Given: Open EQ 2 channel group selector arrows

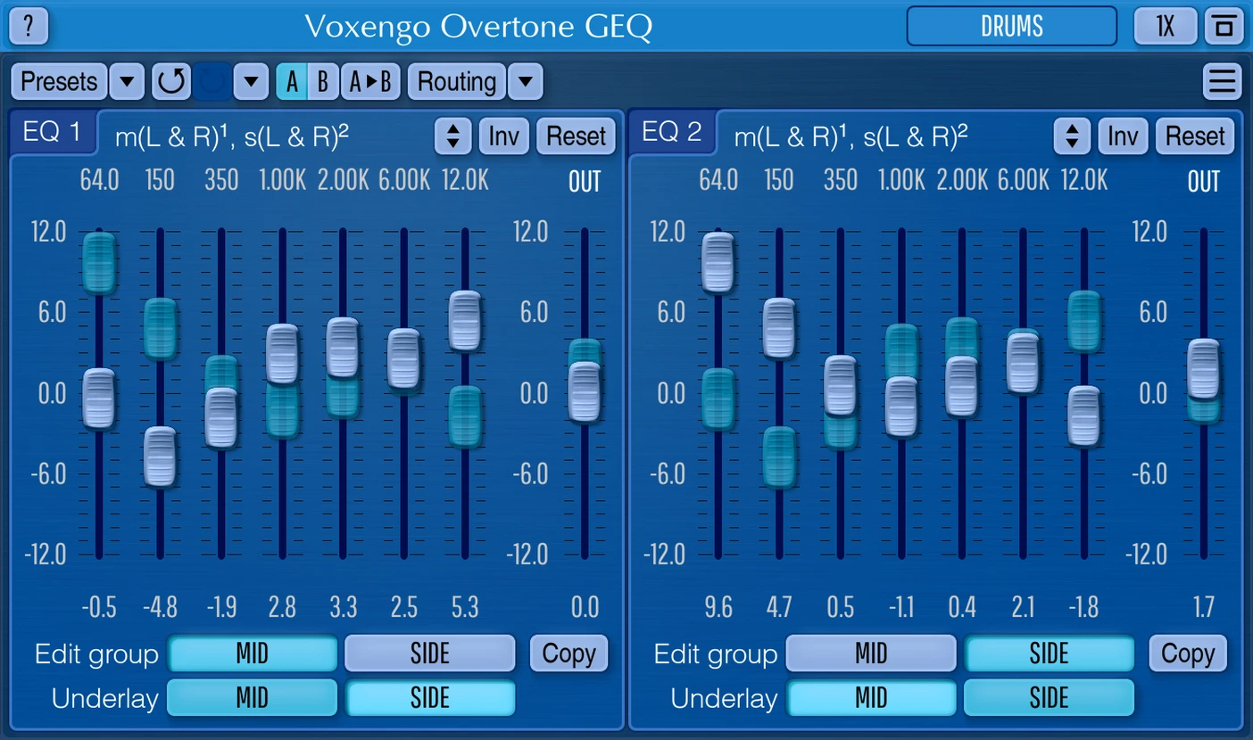Looking at the screenshot, I should click(x=1073, y=136).
